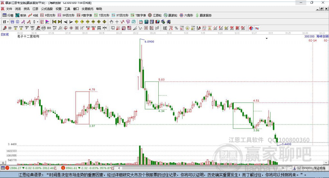Select the red fan lines tool

(118, 28)
